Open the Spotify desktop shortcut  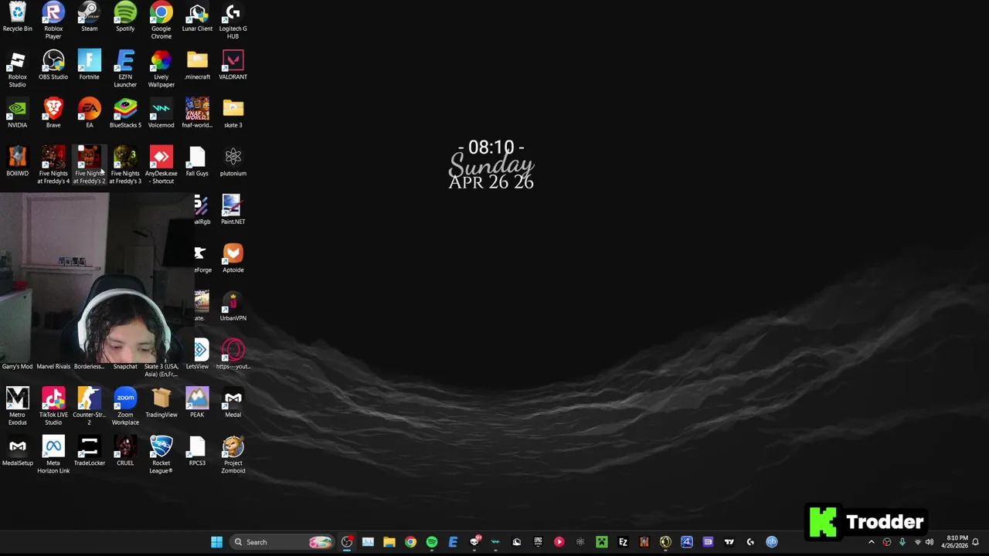click(x=125, y=18)
